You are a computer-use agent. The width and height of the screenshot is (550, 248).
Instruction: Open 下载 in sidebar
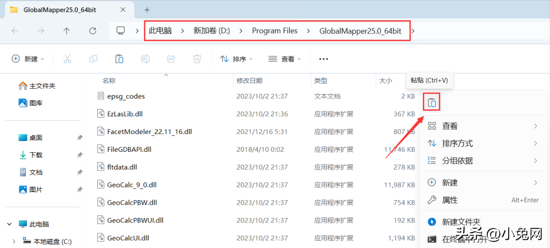coord(31,155)
